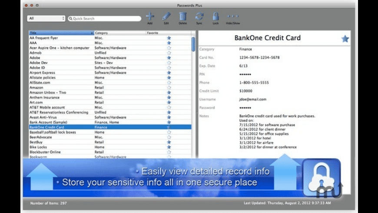The height and width of the screenshot is (213, 378).
Task: Select the Acer Aspire One - kitchen computer title
Action: pos(59,48)
